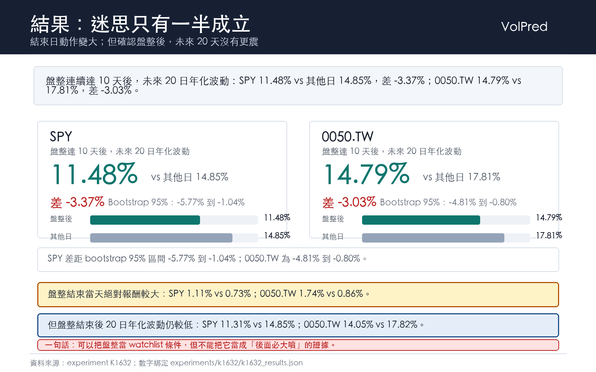Viewport: 596px width, 372px height.
Task: Click Bootstrap 95%：-4.81% 到 -0.80% text
Action: 448,202
